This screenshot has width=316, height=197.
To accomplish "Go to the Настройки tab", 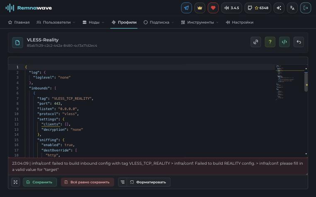I will [x=239, y=22].
